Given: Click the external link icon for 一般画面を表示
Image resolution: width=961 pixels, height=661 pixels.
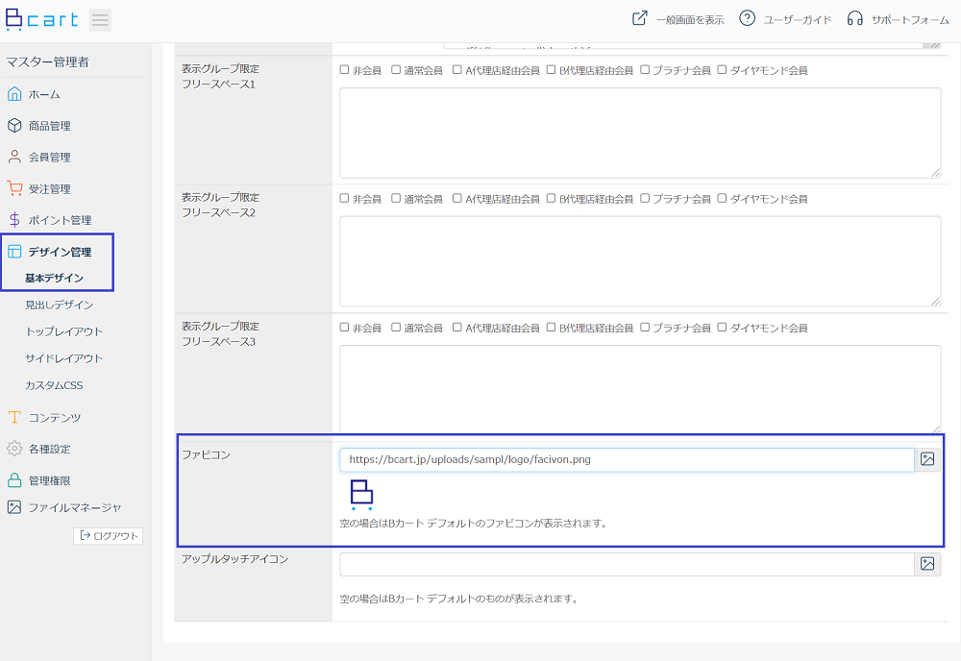Looking at the screenshot, I should click(x=639, y=18).
